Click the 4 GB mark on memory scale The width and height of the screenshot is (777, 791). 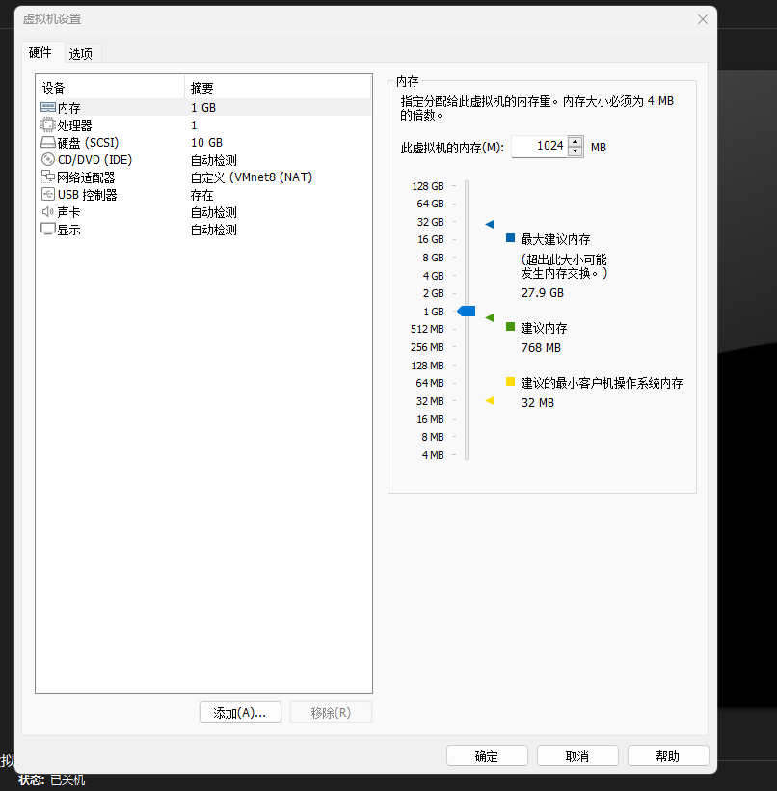coord(433,276)
